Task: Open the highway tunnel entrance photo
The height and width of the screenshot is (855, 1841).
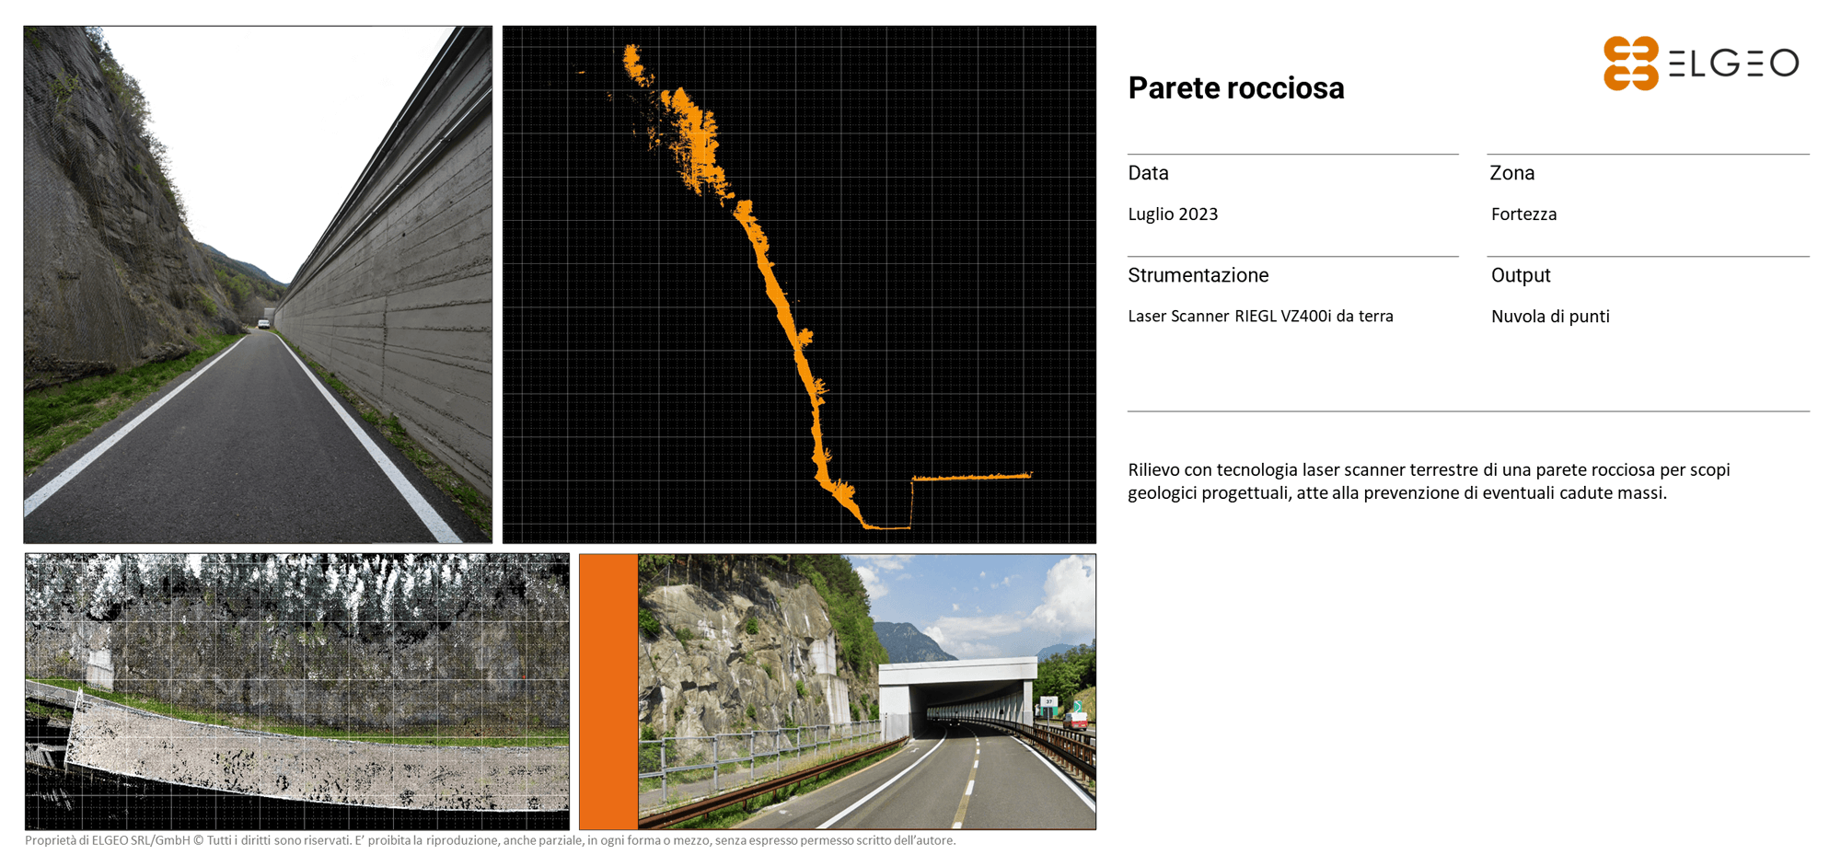Action: click(866, 691)
